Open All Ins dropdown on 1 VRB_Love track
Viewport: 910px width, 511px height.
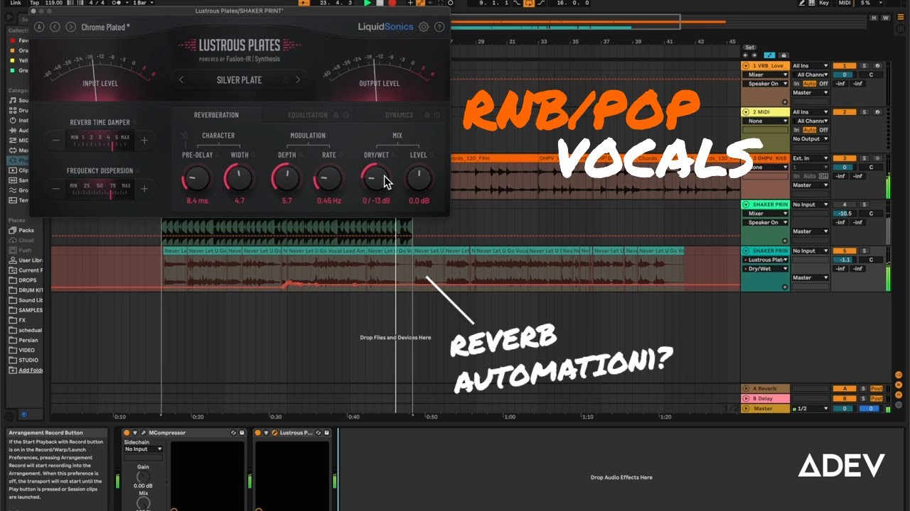810,66
